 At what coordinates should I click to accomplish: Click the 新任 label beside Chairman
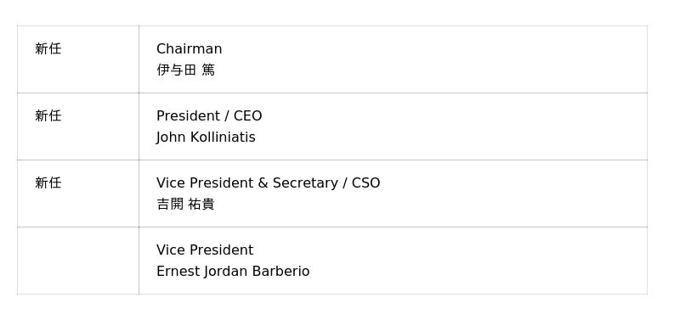click(x=48, y=48)
